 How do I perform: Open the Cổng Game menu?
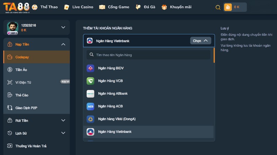[118, 7]
